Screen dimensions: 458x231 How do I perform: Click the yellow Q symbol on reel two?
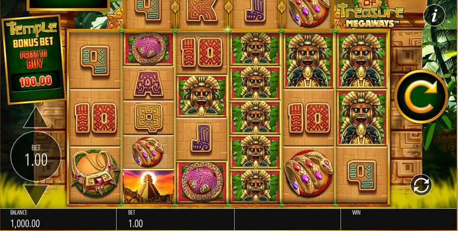pos(149,118)
